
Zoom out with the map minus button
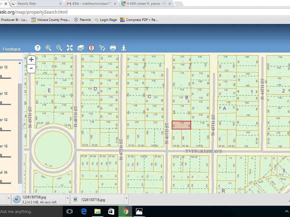31,68
